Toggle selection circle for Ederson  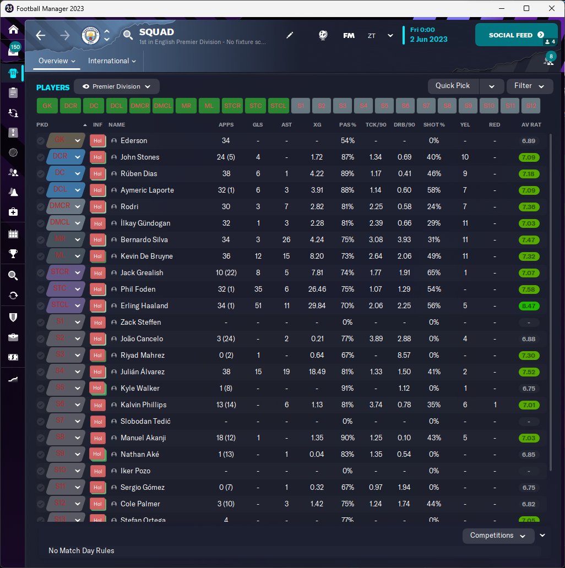(x=41, y=141)
